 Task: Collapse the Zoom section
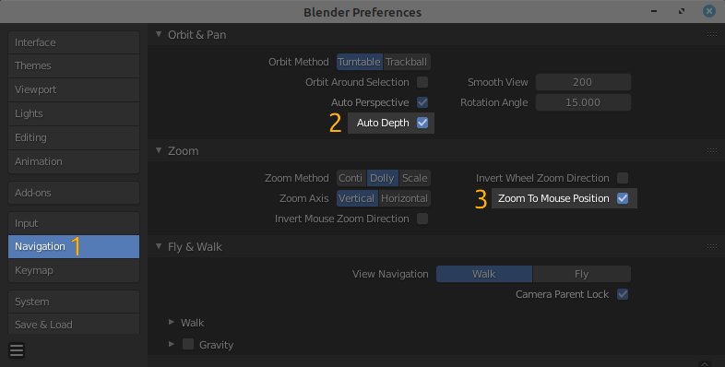click(159, 150)
